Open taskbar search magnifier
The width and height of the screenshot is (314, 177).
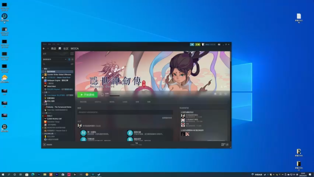pos(9,174)
